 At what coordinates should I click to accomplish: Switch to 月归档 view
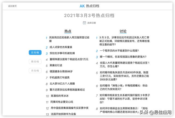[35, 71]
